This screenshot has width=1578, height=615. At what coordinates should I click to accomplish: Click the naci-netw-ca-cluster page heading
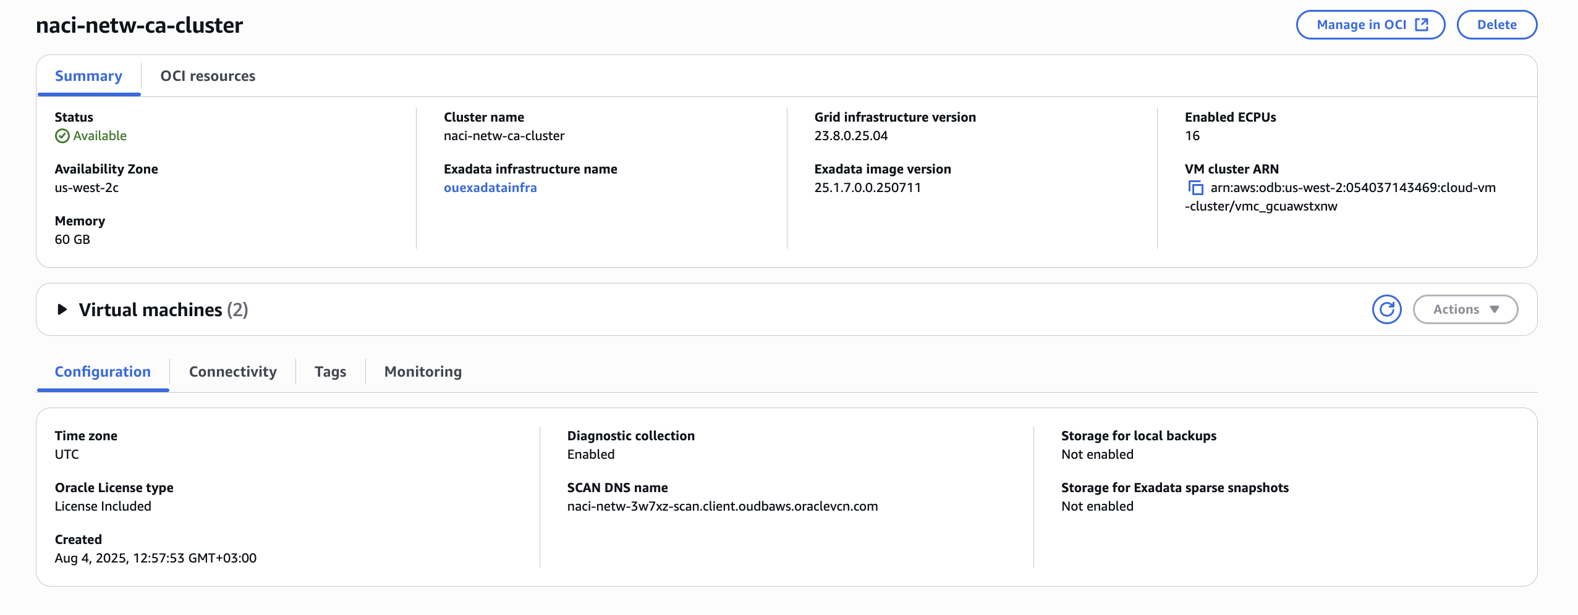pos(139,25)
